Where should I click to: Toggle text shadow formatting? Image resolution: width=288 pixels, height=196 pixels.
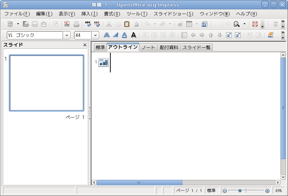click(133, 35)
